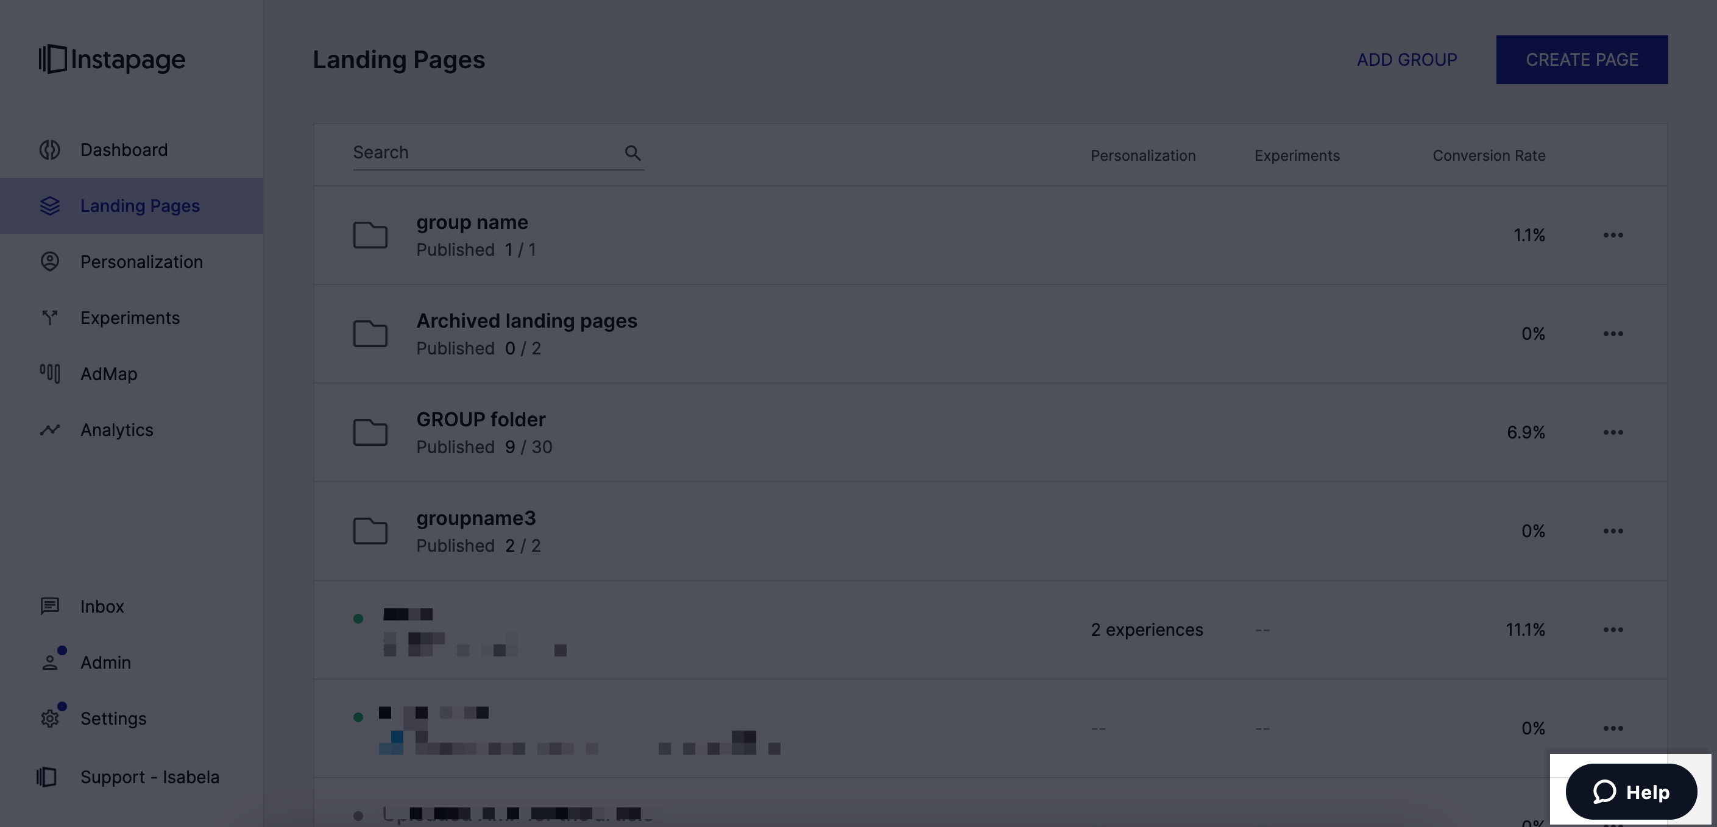Viewport: 1717px width, 827px height.
Task: Open more options for row below 11.1% page
Action: [1613, 728]
